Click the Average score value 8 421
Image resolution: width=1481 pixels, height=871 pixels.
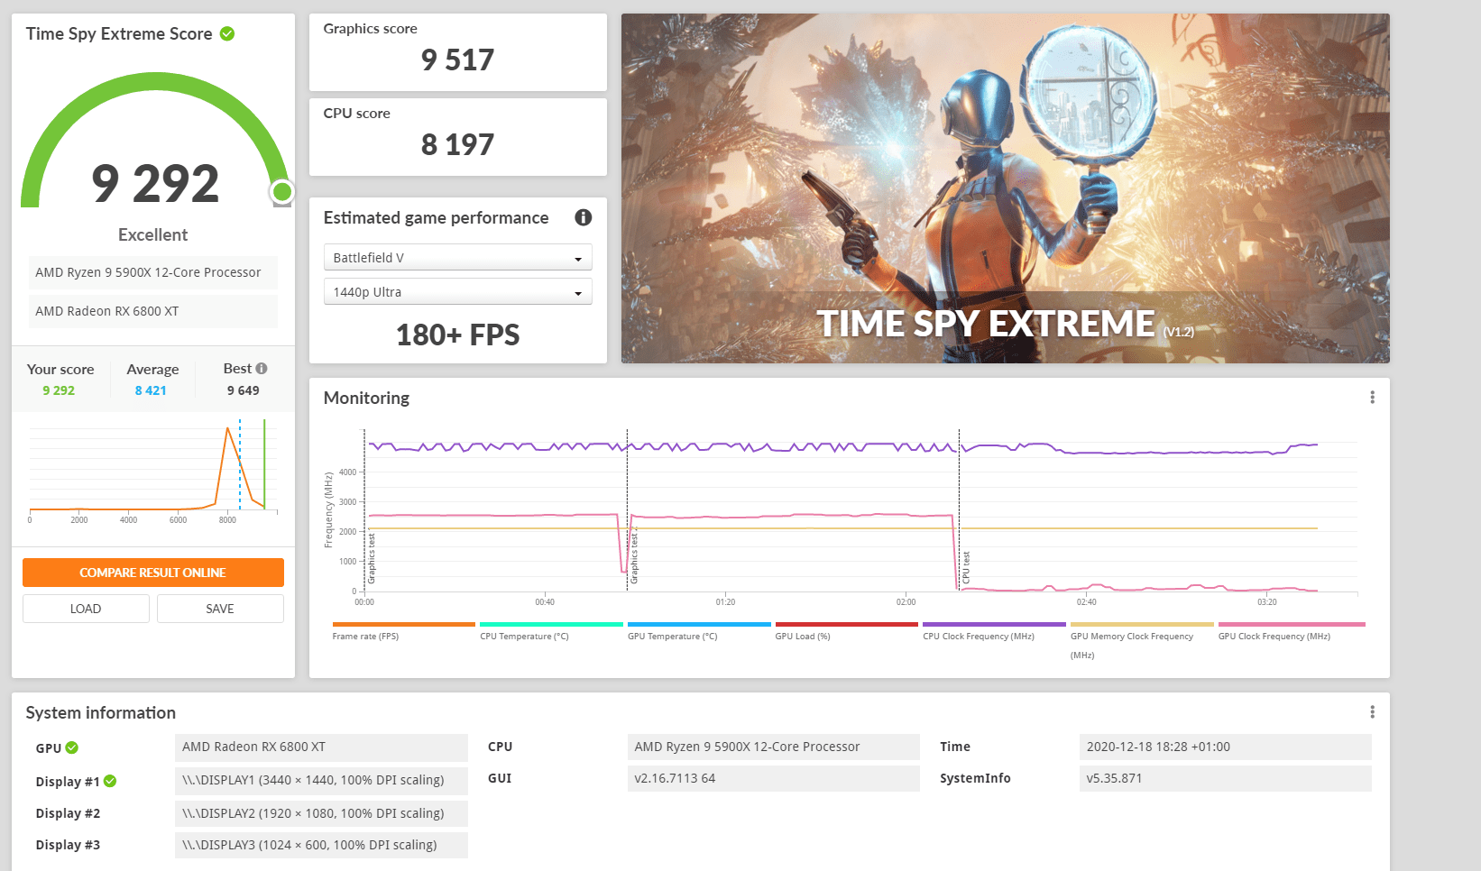[151, 390]
